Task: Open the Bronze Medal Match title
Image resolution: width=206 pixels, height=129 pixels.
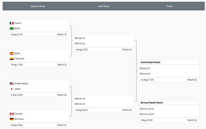Action: pos(152,103)
